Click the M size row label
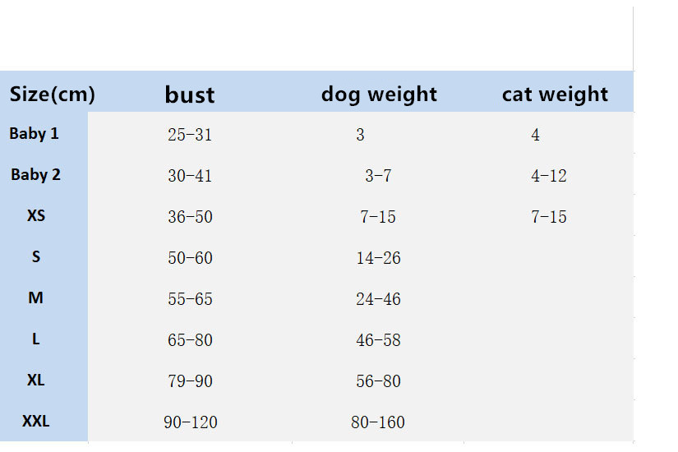This screenshot has width=678, height=452. 36,297
